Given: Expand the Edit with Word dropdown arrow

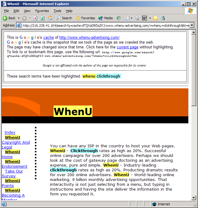Looking at the screenshot, I should click(150, 18).
